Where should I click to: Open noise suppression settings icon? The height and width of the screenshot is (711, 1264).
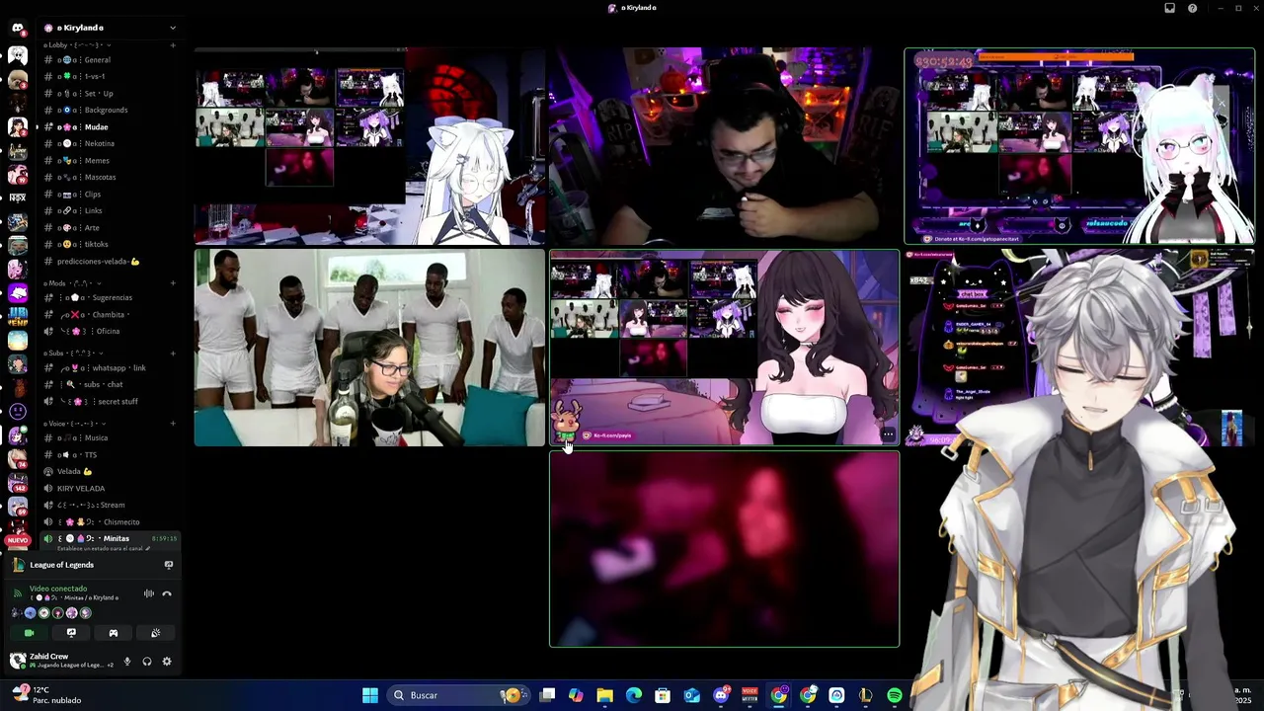coord(149,593)
